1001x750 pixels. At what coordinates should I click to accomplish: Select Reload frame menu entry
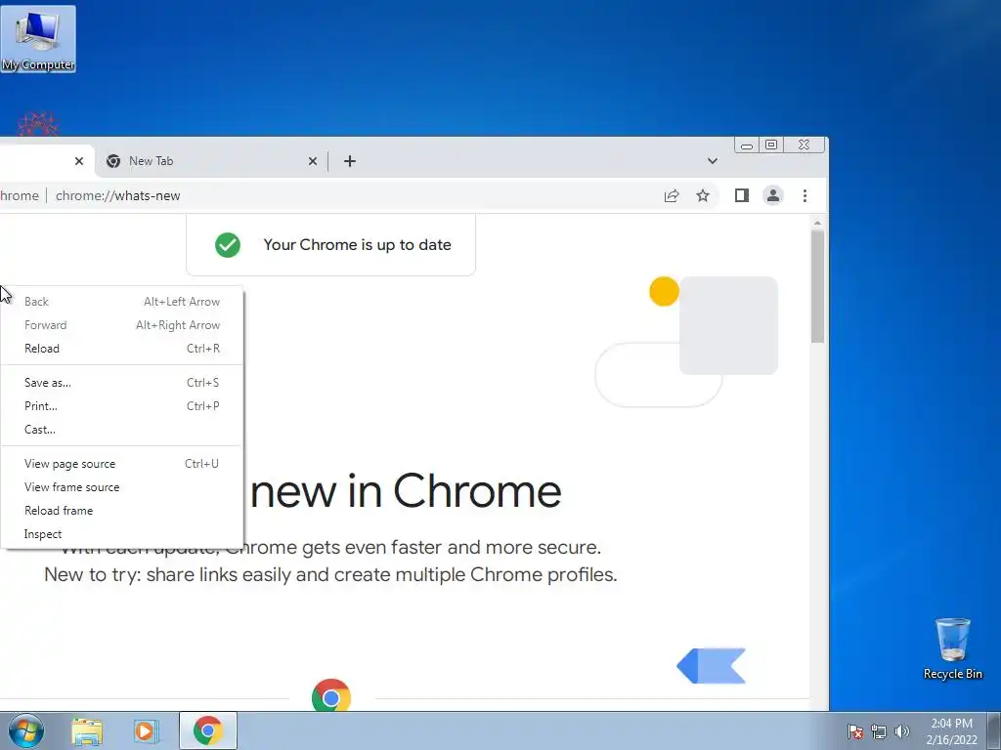[x=122, y=511]
